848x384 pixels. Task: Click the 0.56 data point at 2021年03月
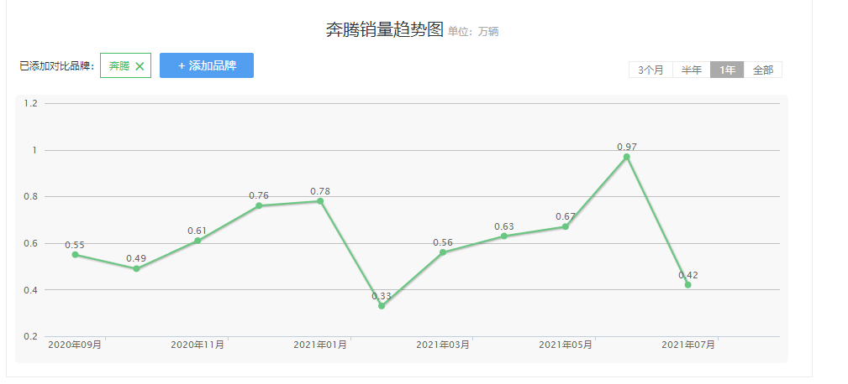pos(443,252)
